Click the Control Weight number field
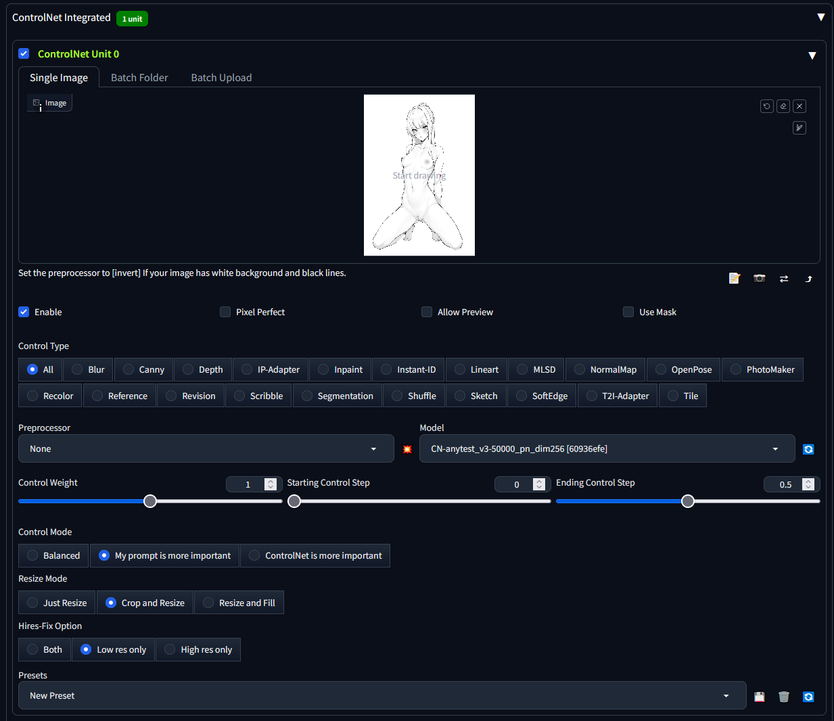This screenshot has height=721, width=834. click(248, 484)
